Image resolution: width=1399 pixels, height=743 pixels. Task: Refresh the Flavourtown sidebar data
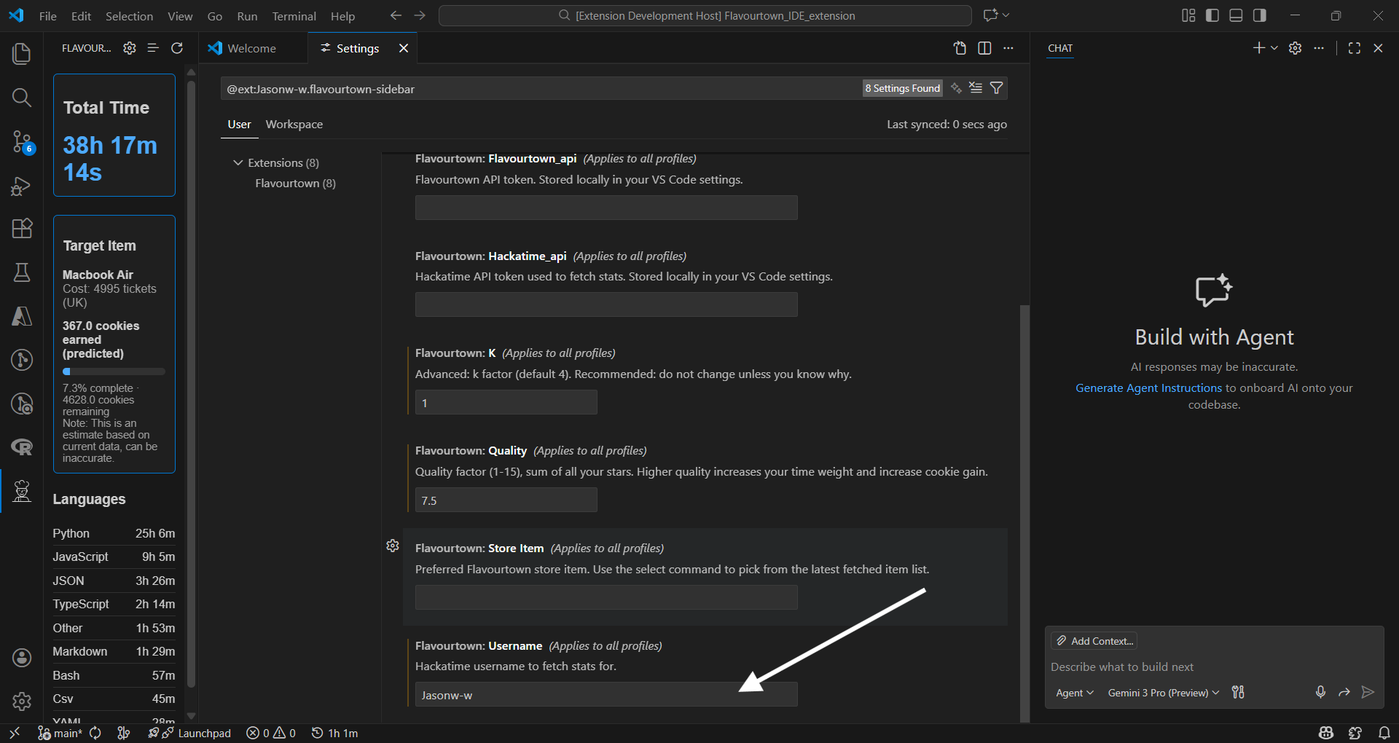click(177, 48)
